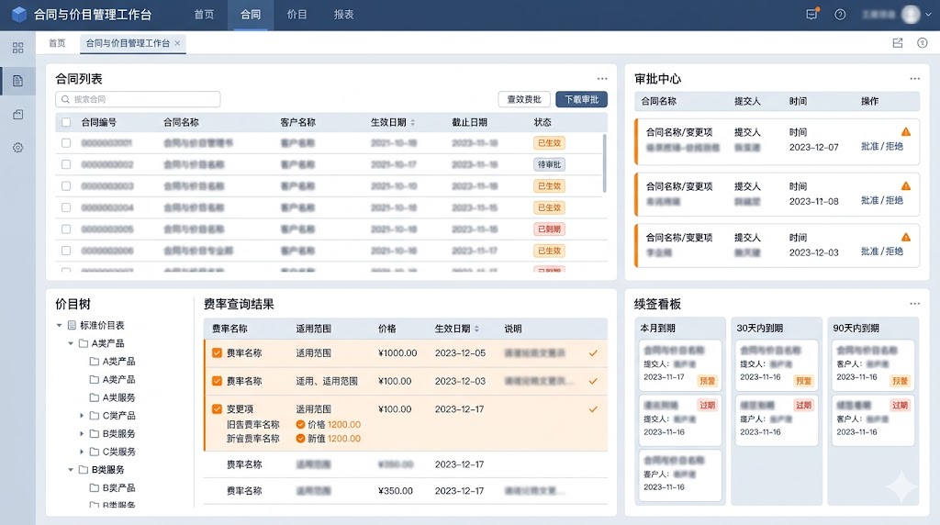
Task: Click the help question mark icon in header
Action: [x=840, y=15]
